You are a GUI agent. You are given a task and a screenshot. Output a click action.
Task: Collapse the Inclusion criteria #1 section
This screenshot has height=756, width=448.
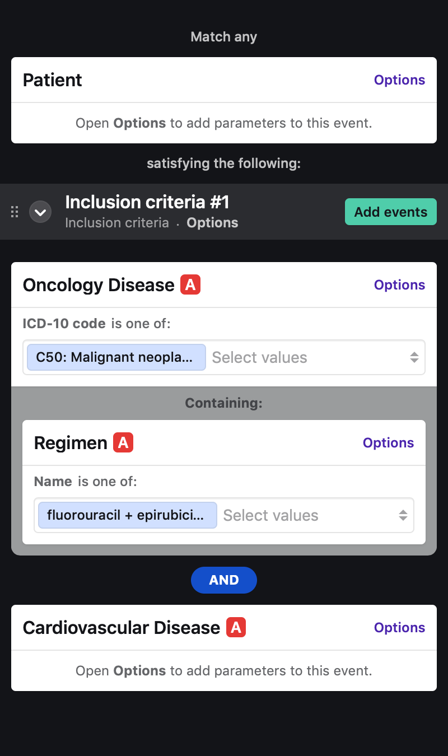40,212
